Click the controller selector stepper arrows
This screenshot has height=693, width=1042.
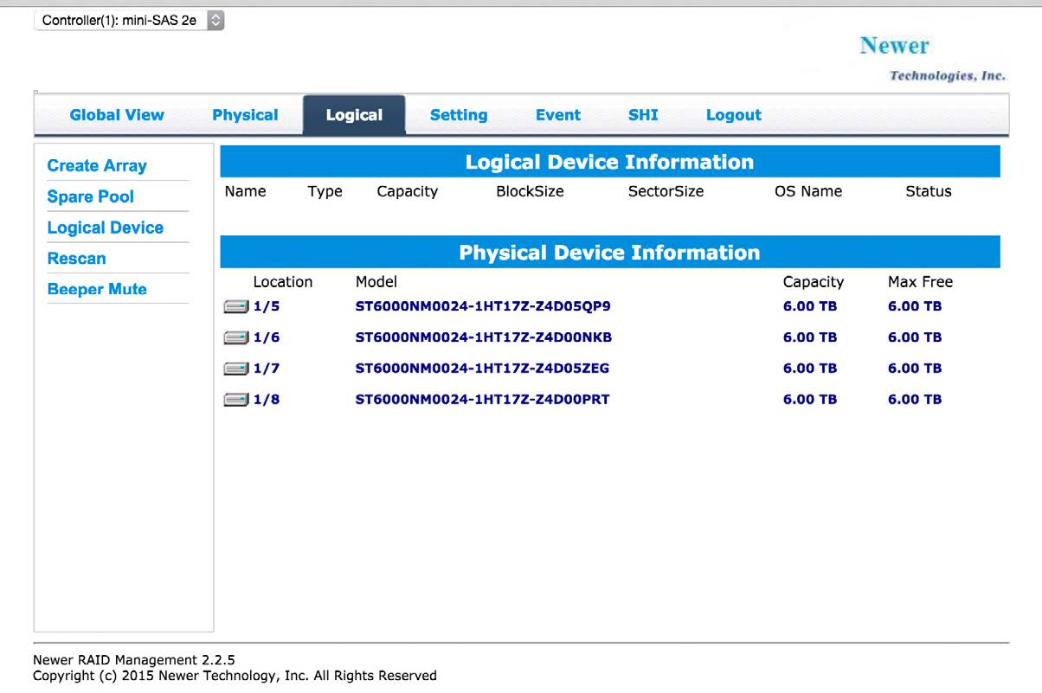(215, 19)
